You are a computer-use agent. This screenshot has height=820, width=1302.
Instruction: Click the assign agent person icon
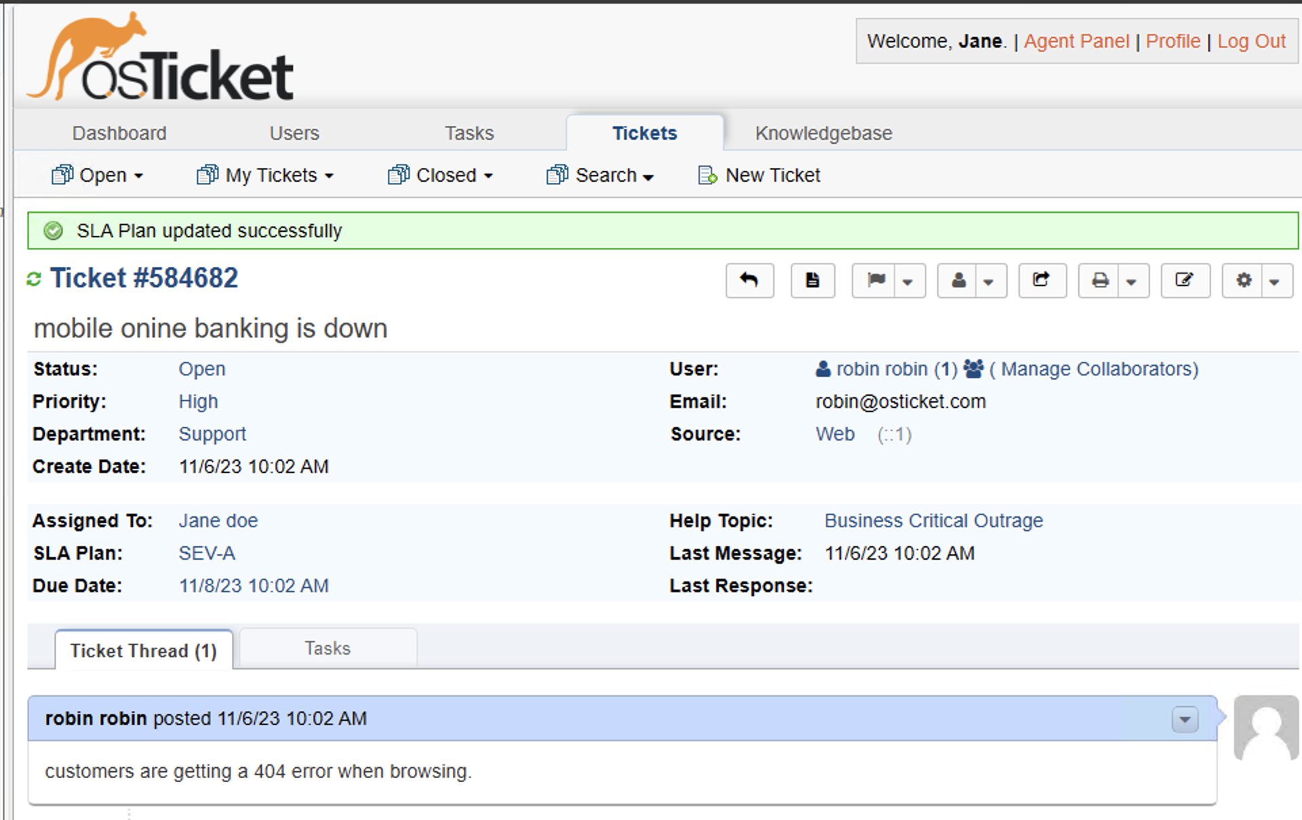[x=958, y=281]
